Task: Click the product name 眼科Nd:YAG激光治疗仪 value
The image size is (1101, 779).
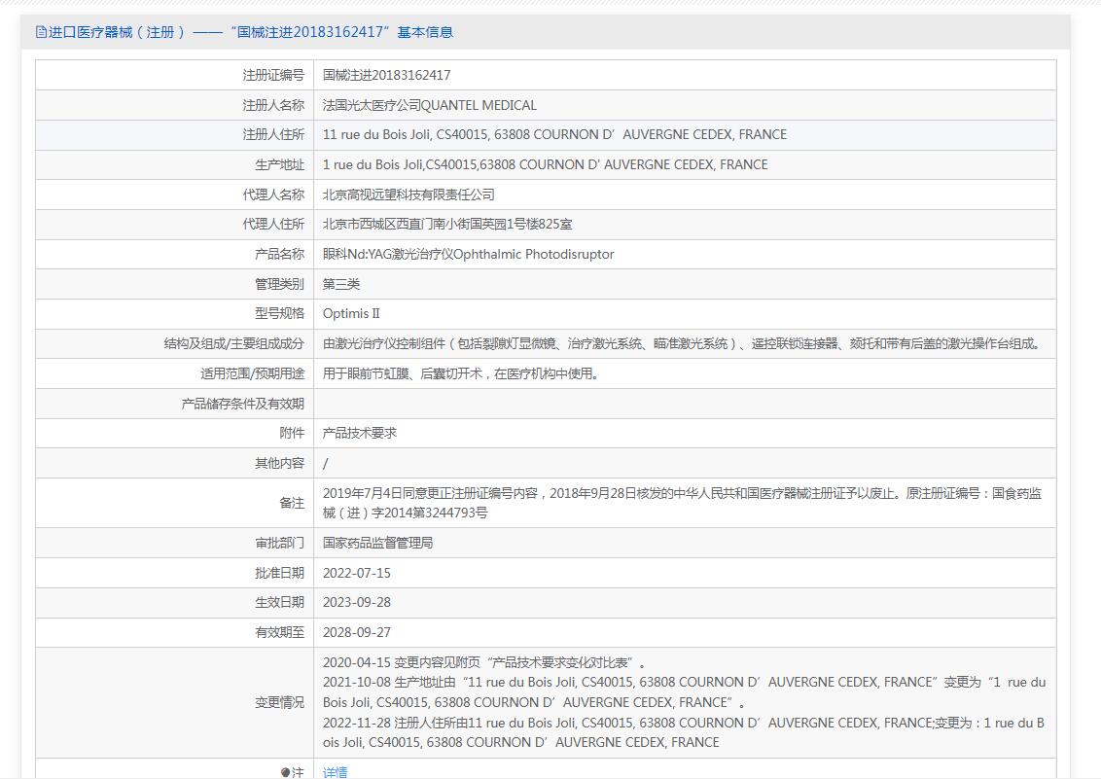Action: [469, 254]
